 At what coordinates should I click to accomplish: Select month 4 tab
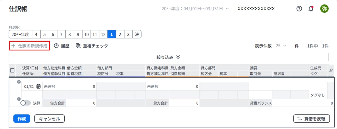36,34
